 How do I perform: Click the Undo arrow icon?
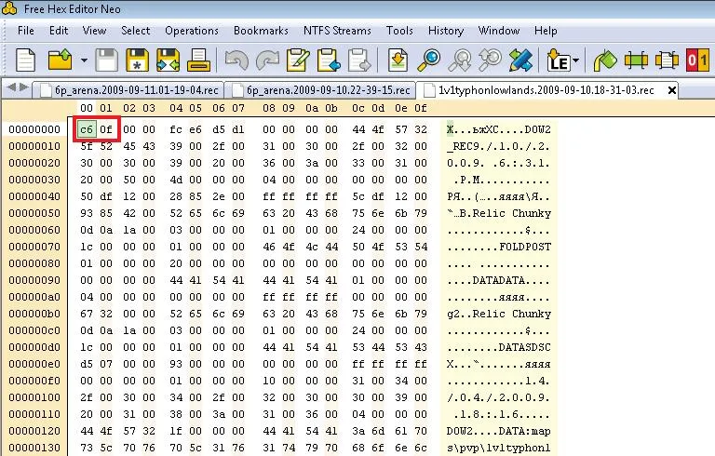point(237,60)
